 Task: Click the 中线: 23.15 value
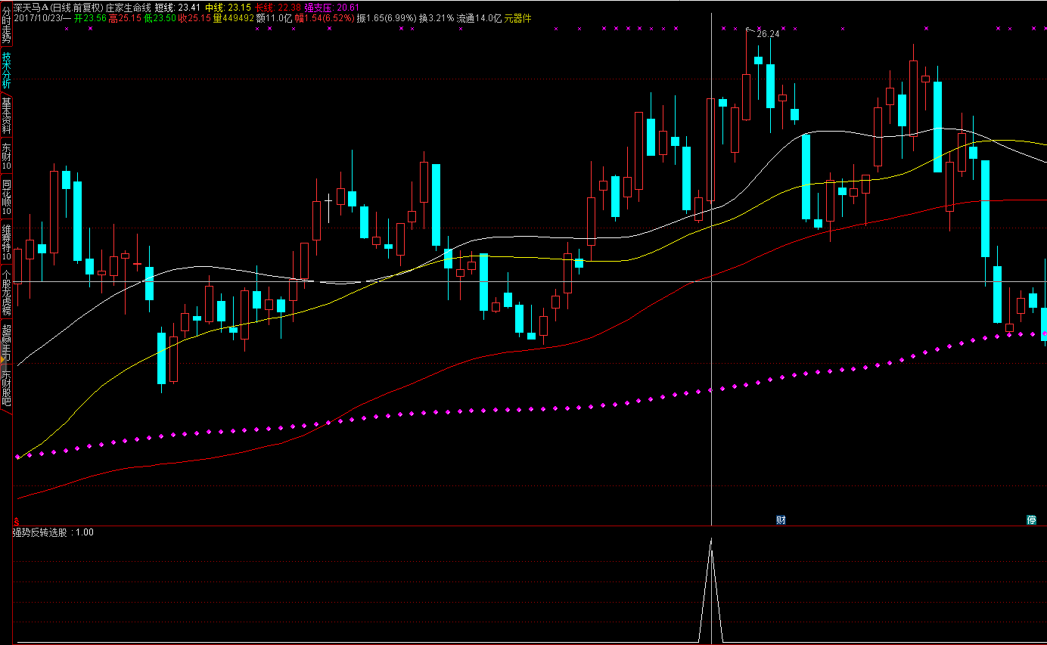coord(228,7)
